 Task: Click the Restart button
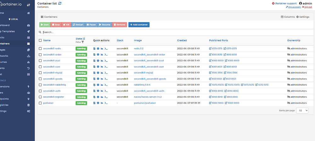tap(78, 25)
